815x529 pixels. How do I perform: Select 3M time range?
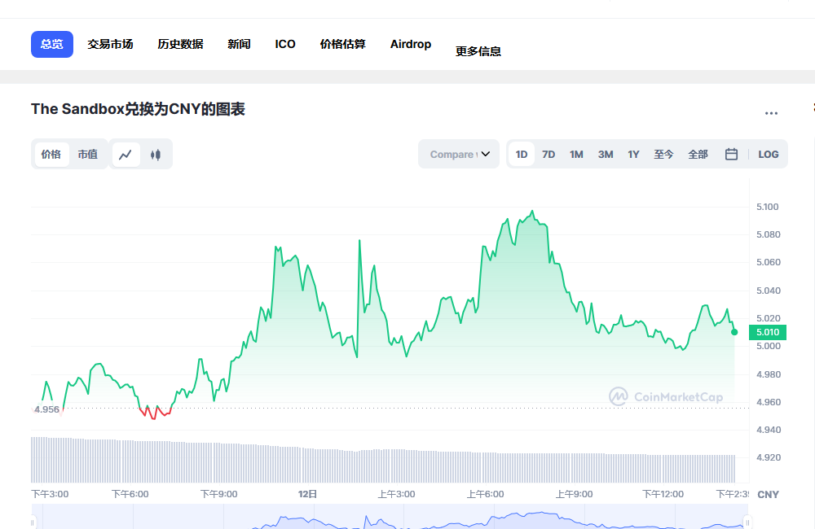pos(606,154)
